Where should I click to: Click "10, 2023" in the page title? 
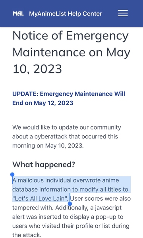click(37, 69)
